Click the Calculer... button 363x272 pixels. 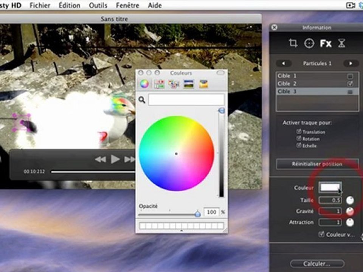[317, 264]
